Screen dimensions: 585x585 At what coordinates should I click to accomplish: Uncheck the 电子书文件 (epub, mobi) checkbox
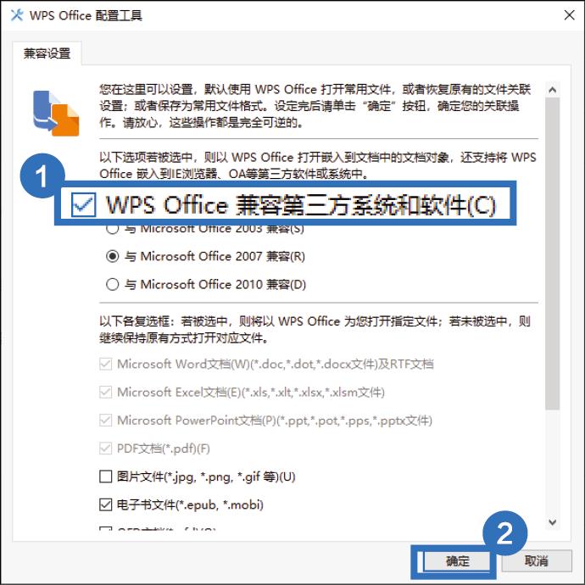point(106,504)
